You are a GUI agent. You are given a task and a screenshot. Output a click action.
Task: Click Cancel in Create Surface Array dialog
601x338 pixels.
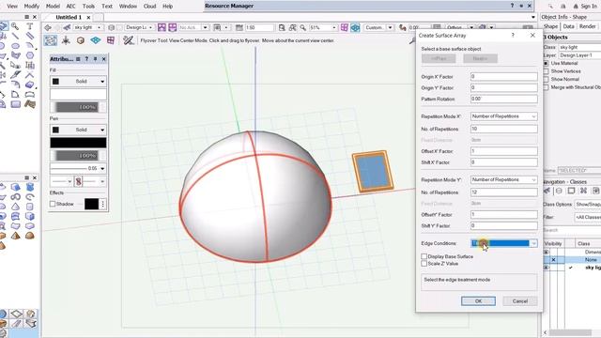click(x=519, y=301)
